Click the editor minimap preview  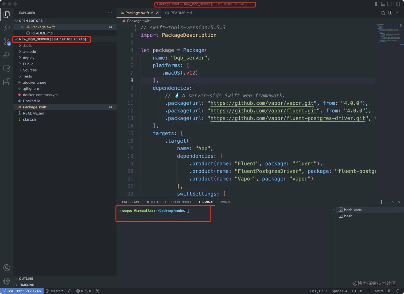[x=389, y=33]
